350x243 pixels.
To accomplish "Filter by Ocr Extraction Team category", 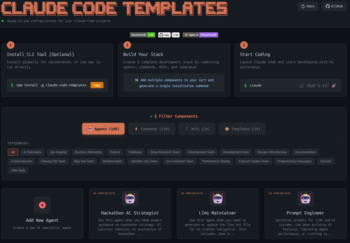I will (180, 161).
